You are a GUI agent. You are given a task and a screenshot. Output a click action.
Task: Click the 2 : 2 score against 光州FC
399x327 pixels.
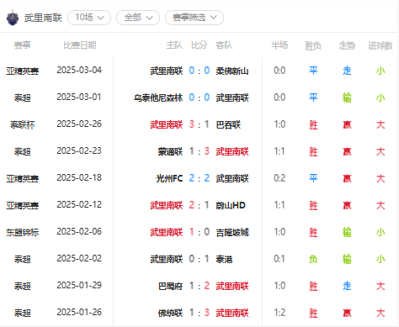(x=199, y=178)
